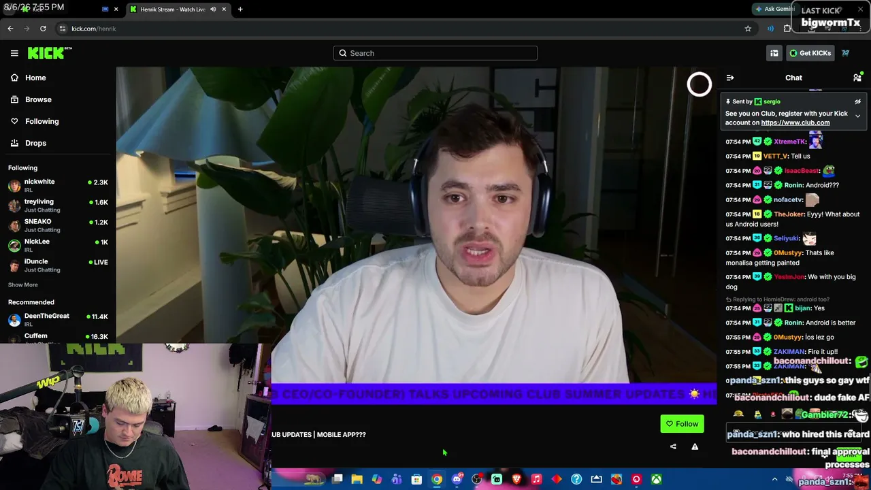The image size is (871, 490).
Task: Show hidden system tray icons
Action: click(774, 479)
